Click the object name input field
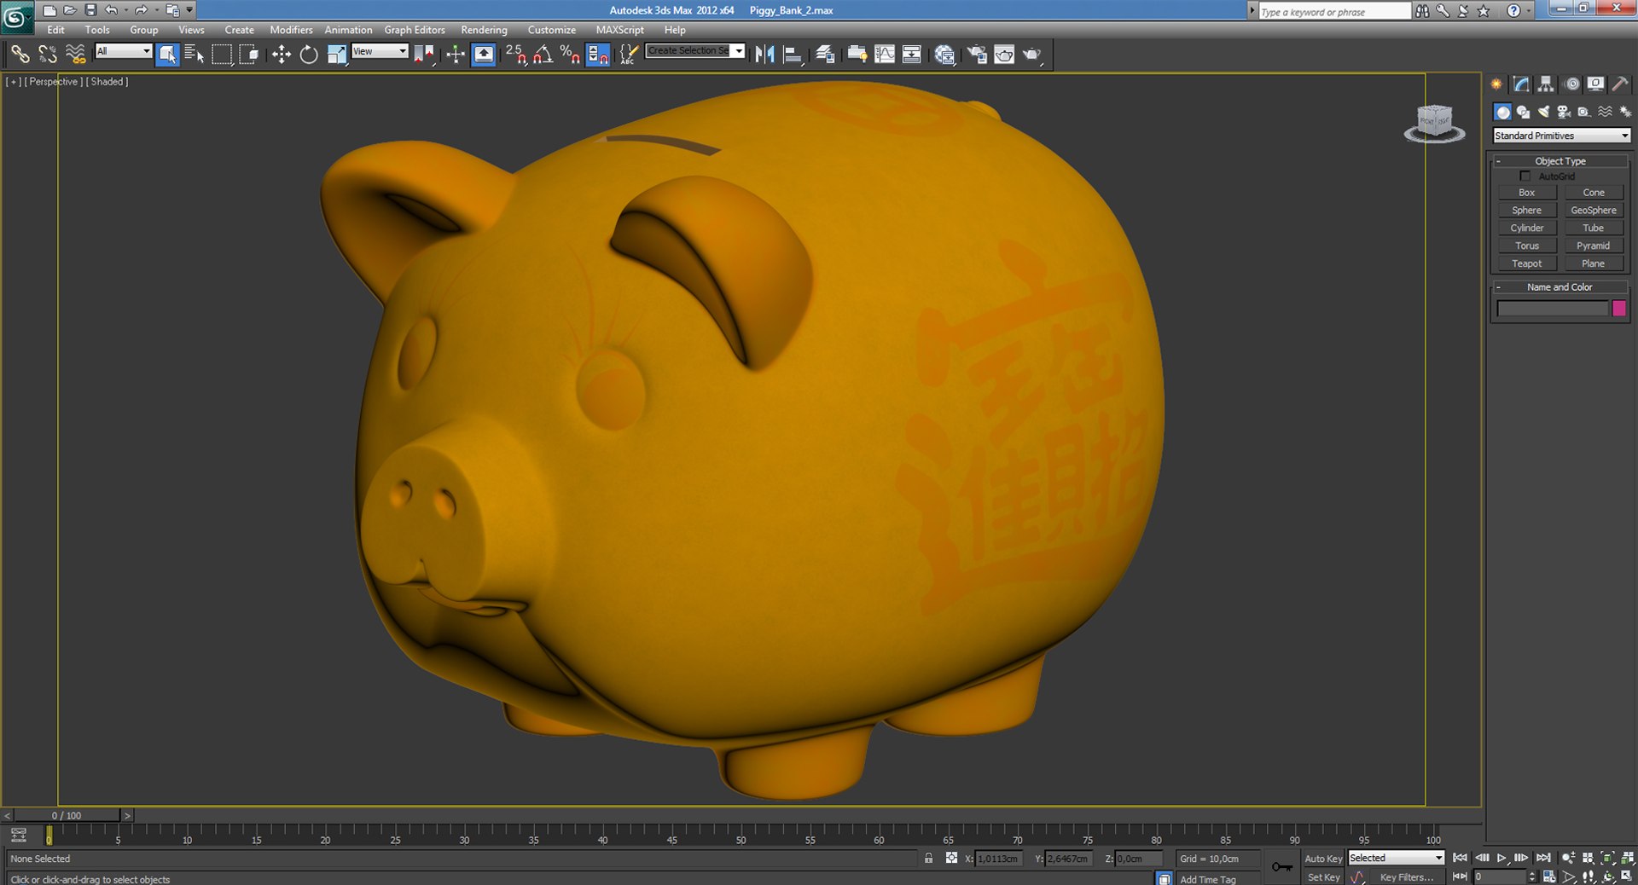 point(1552,309)
